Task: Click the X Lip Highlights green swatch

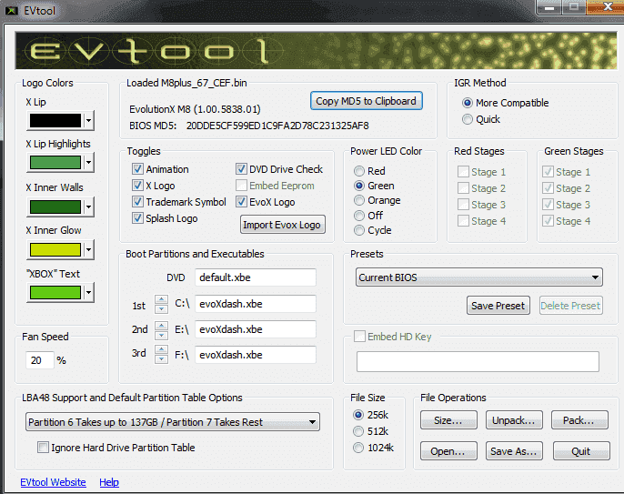Action: [55, 163]
